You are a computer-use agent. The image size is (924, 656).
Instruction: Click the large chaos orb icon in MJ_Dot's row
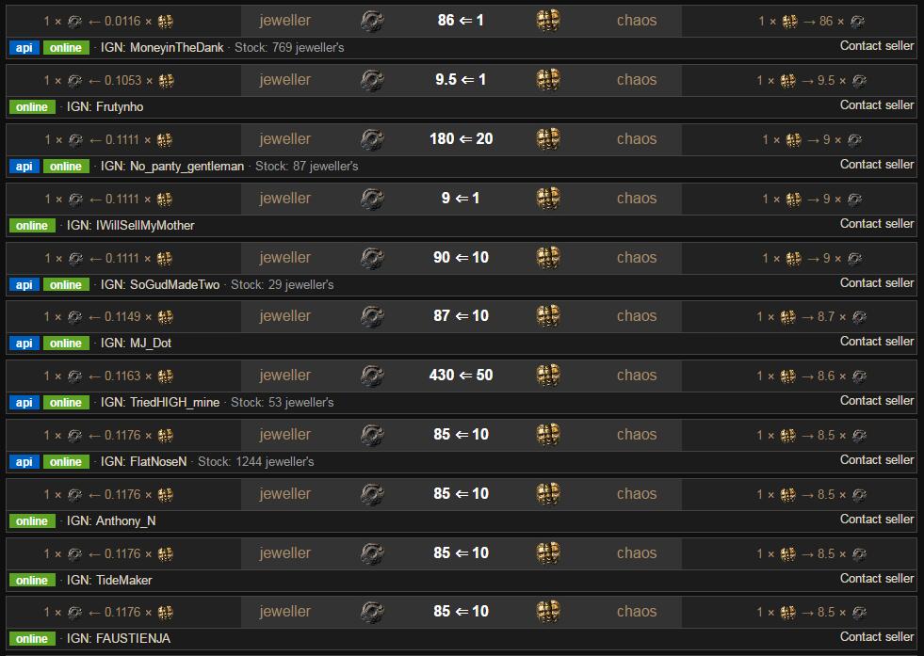pos(548,315)
